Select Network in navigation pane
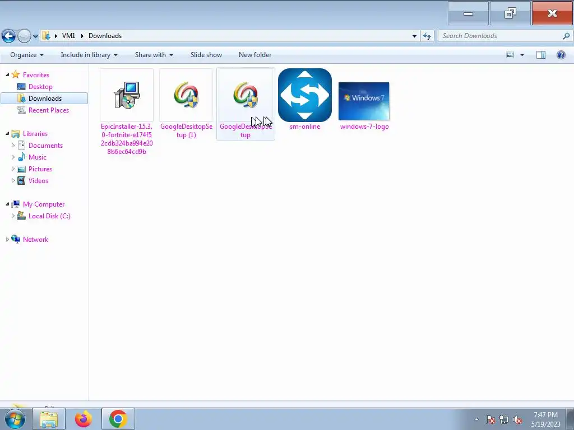Screen dimensions: 574x430 (35, 240)
